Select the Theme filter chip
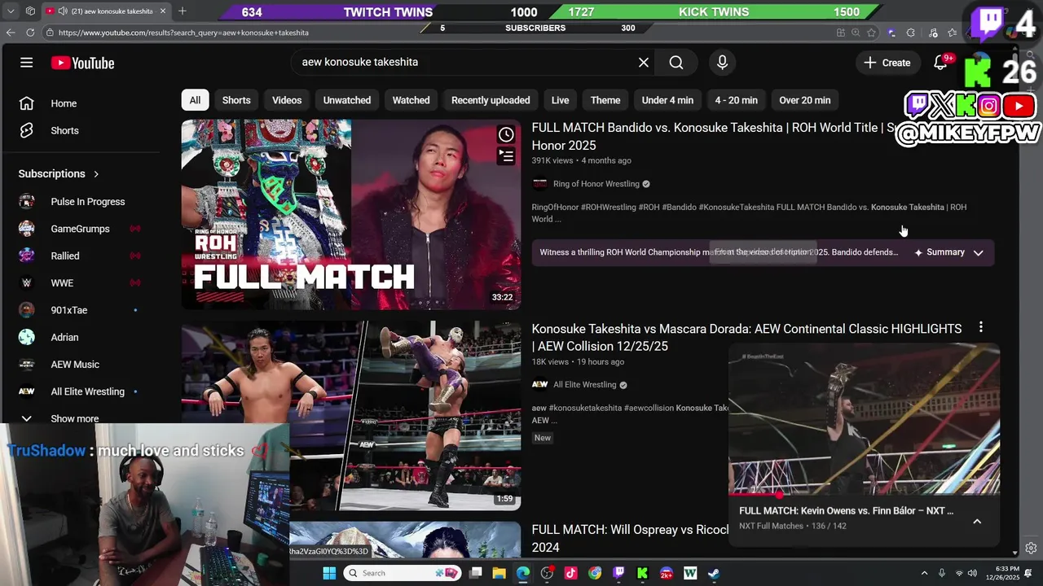This screenshot has height=586, width=1043. point(605,100)
